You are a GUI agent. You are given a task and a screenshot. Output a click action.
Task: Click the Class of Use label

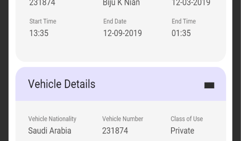pos(187,119)
